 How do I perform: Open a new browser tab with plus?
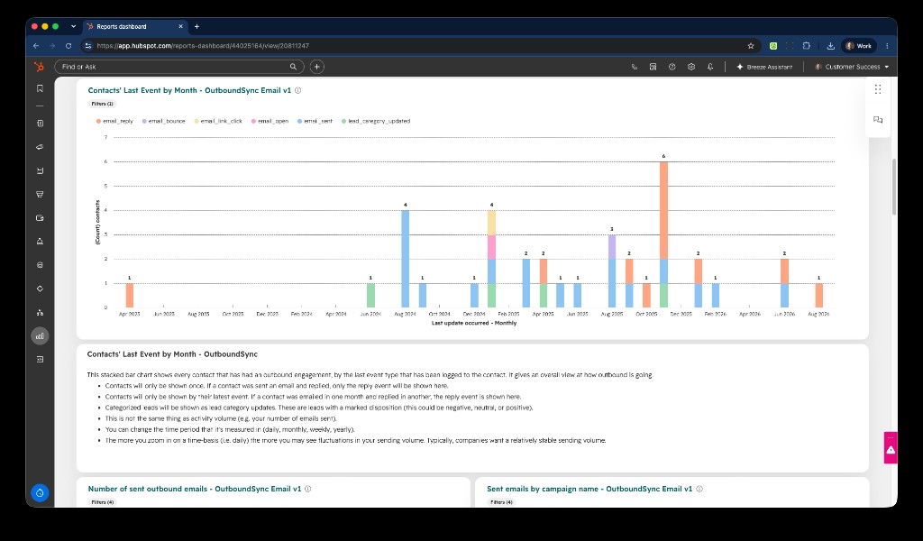pyautogui.click(x=196, y=26)
